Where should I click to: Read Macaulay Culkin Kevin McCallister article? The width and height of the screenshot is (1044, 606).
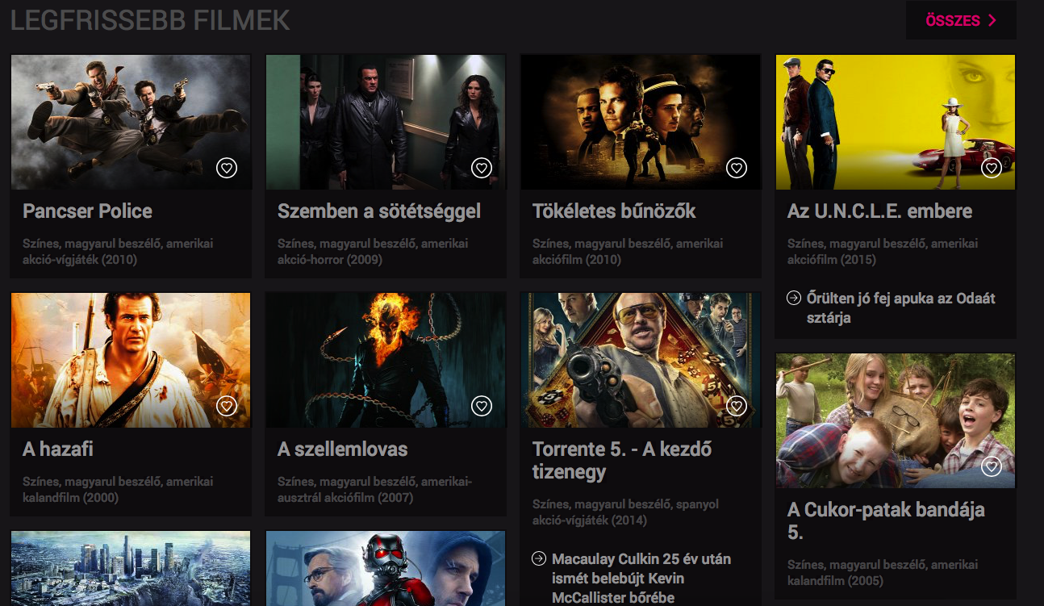641,578
